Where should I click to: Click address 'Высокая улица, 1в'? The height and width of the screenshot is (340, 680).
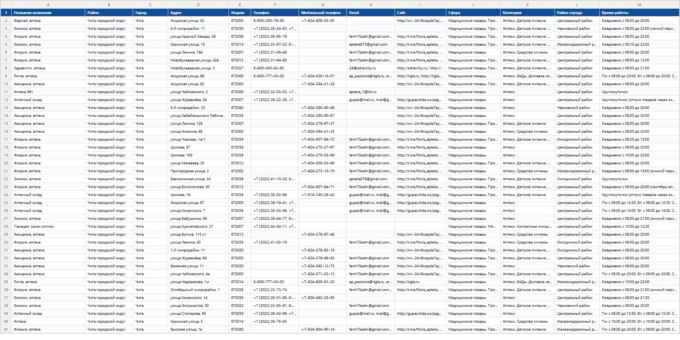coord(198,329)
